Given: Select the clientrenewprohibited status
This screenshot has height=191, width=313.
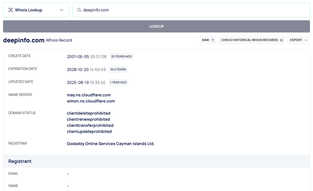Looking at the screenshot, I should tap(88, 119).
